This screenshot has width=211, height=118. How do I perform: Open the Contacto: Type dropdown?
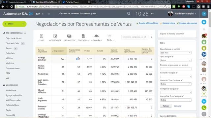pyautogui.click(x=176, y=84)
